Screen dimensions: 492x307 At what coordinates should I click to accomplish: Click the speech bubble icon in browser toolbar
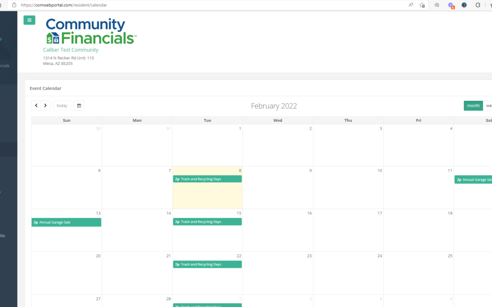(x=437, y=5)
